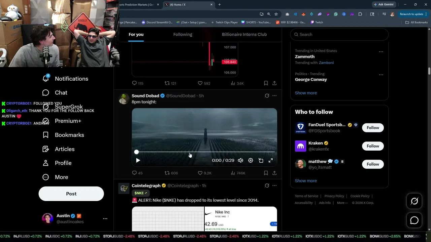Open Billionaire Interns Club tab
This screenshot has width=431, height=242.
tap(244, 34)
